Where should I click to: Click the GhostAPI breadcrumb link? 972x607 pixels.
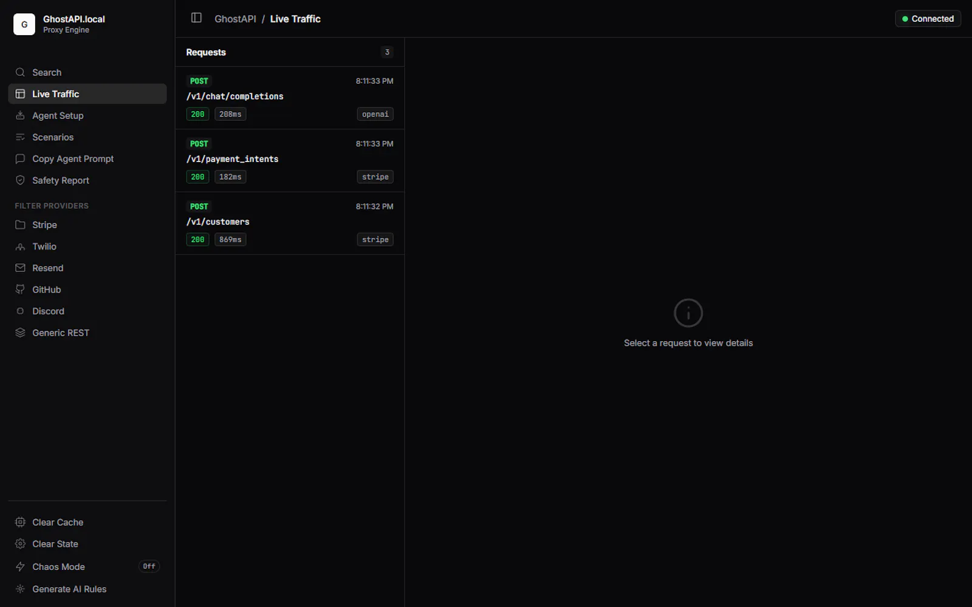click(235, 19)
